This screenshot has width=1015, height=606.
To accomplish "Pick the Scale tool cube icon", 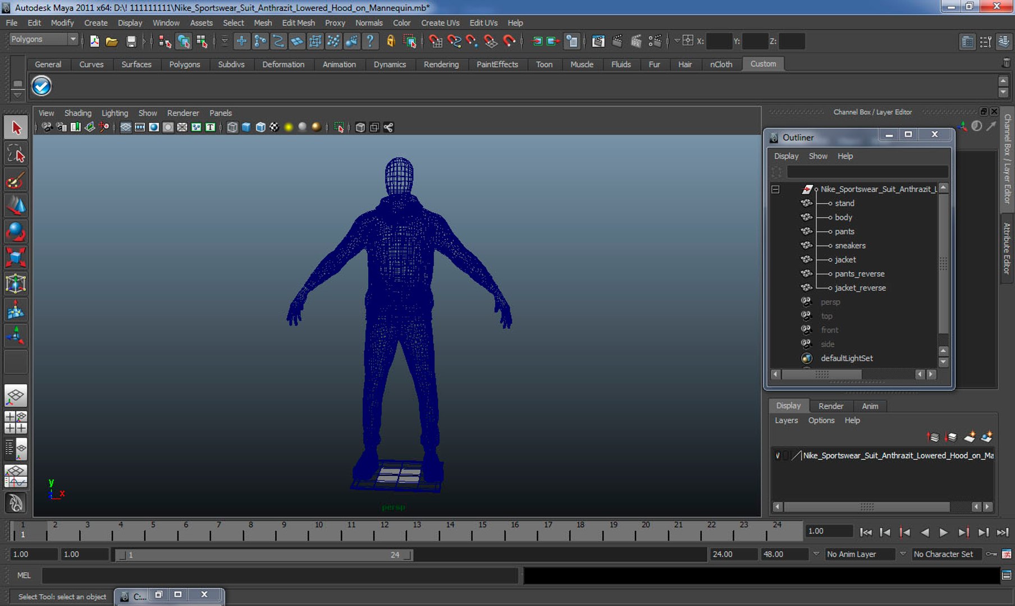I will pos(16,258).
